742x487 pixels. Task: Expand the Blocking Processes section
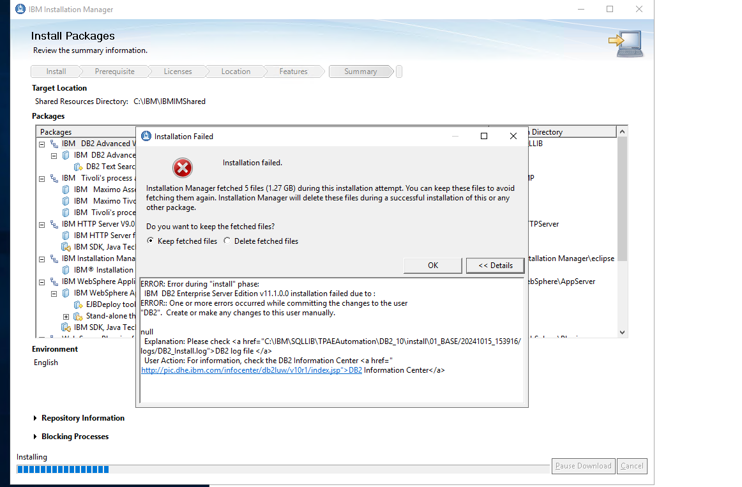pyautogui.click(x=35, y=437)
